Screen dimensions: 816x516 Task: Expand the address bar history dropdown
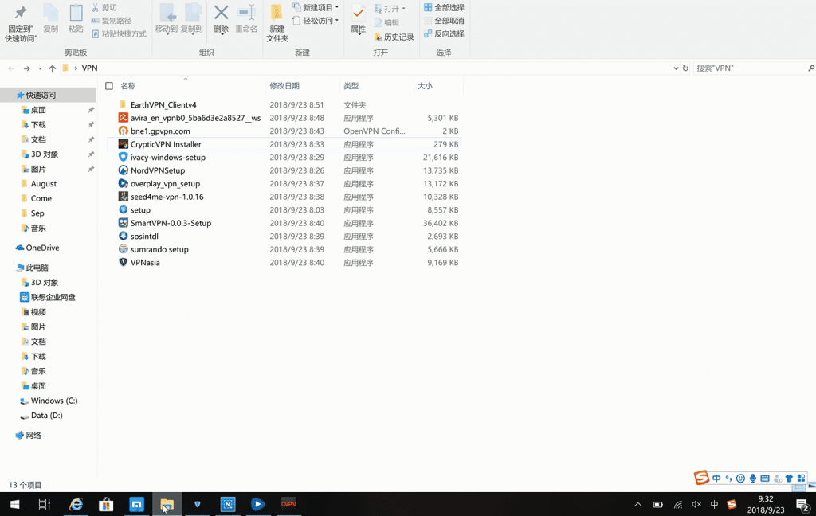point(676,68)
